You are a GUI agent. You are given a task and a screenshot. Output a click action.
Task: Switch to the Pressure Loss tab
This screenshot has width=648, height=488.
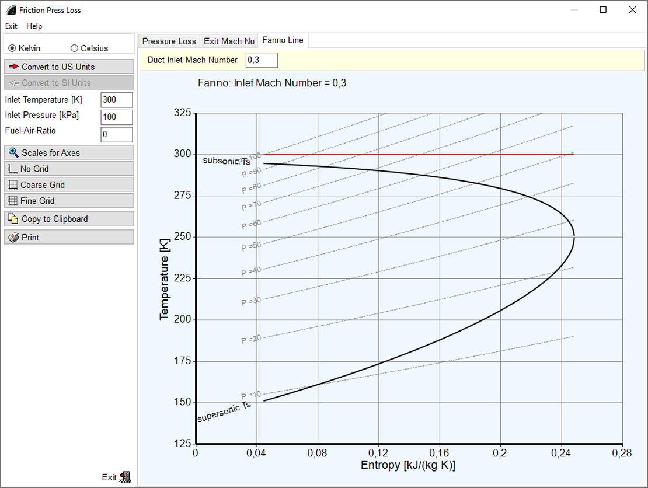point(169,41)
